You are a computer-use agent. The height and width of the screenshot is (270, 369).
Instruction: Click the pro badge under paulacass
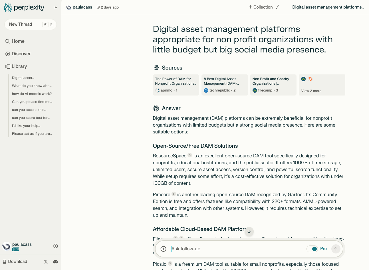[x=16, y=249]
